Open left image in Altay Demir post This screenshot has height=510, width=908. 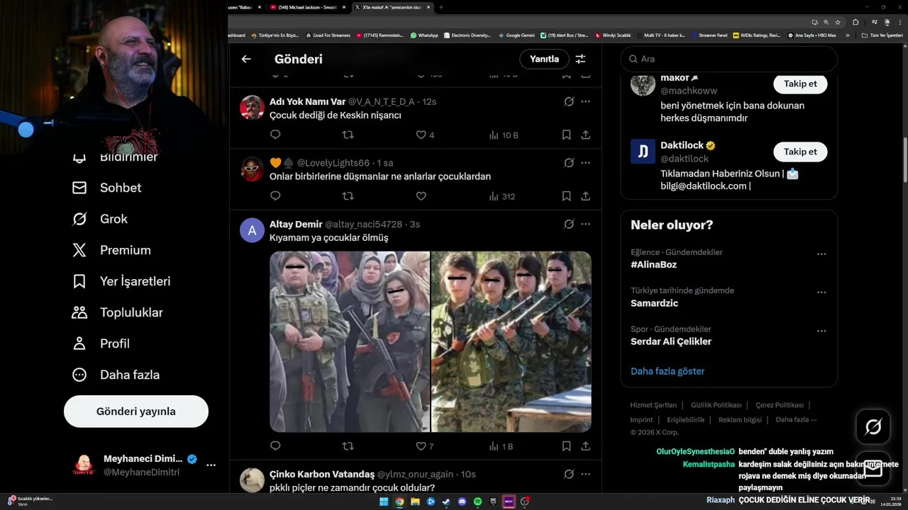pyautogui.click(x=350, y=341)
